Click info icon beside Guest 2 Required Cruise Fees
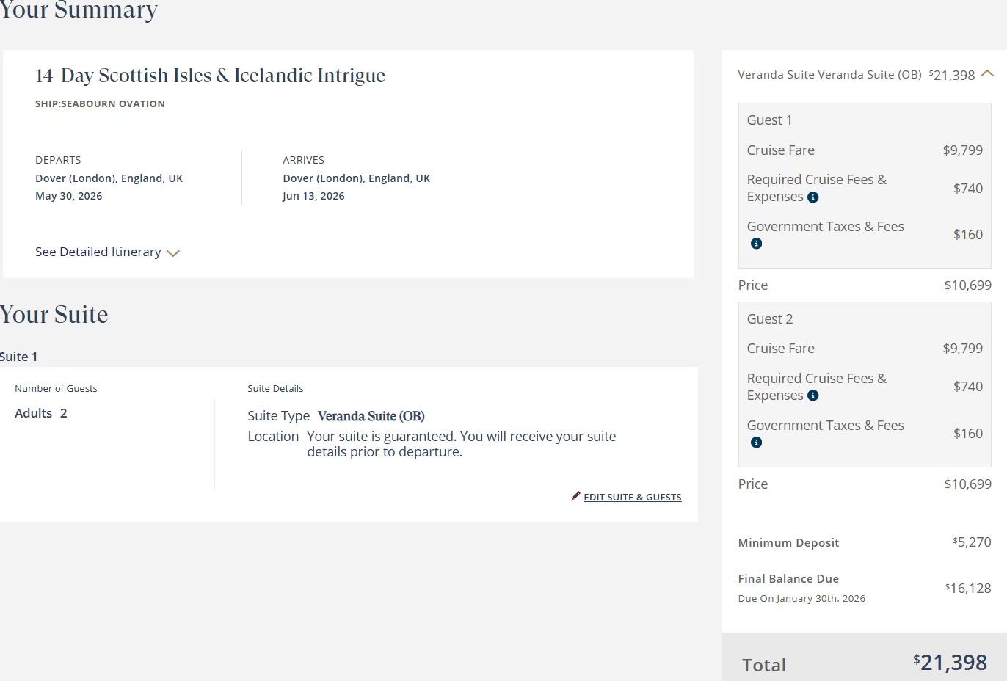Image resolution: width=1007 pixels, height=681 pixels. (812, 396)
